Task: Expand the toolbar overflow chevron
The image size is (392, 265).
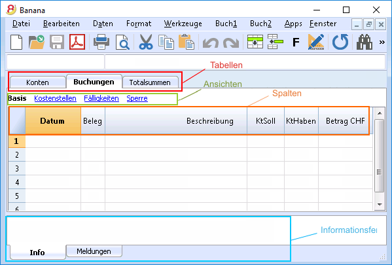Action: pyautogui.click(x=382, y=42)
